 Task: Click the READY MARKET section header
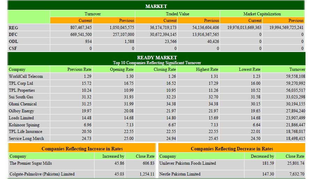coord(157,58)
